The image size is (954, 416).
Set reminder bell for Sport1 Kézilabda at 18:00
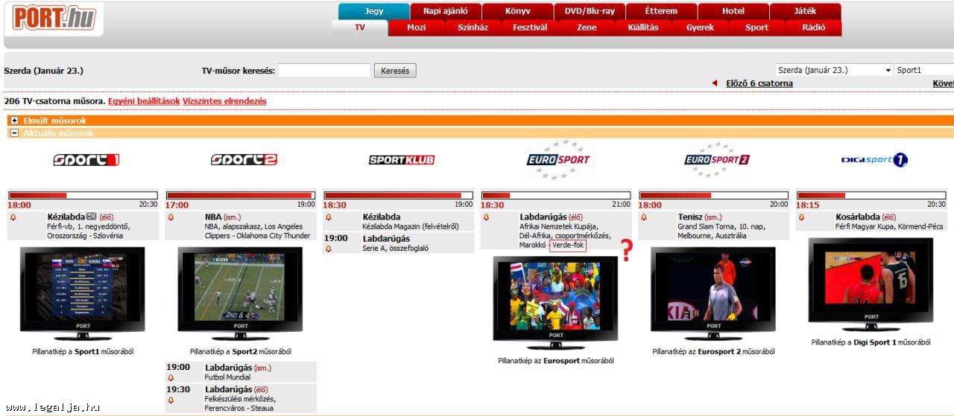coord(13,217)
